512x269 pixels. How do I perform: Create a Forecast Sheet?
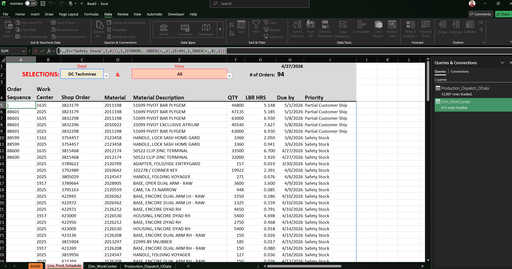tap(425, 29)
